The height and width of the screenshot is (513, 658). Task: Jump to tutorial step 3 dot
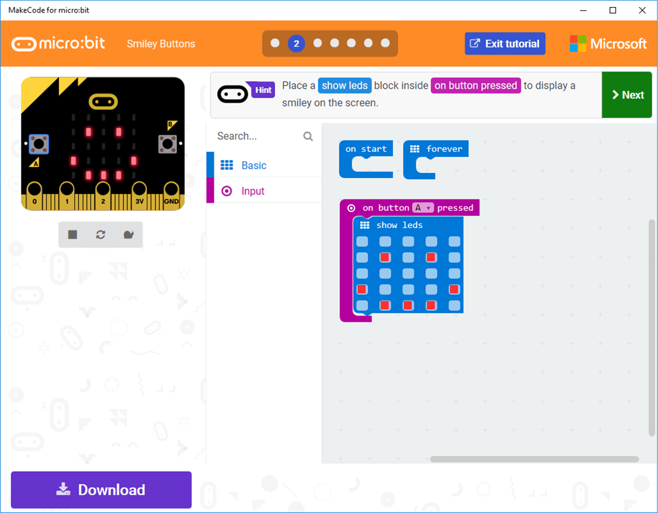pyautogui.click(x=318, y=43)
